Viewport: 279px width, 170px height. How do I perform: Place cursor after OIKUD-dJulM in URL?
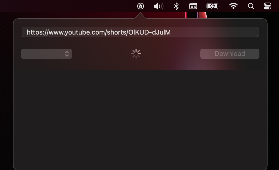pos(171,32)
